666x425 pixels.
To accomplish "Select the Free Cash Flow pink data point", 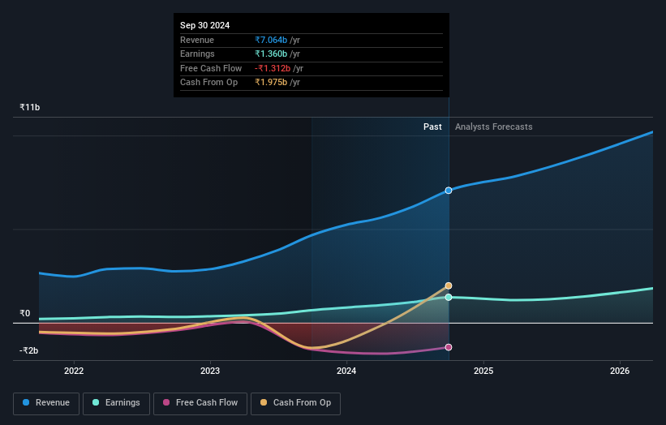I will [449, 347].
